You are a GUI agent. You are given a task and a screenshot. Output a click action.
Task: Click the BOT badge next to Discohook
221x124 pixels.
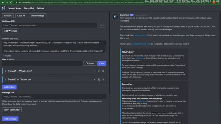tap(132, 15)
